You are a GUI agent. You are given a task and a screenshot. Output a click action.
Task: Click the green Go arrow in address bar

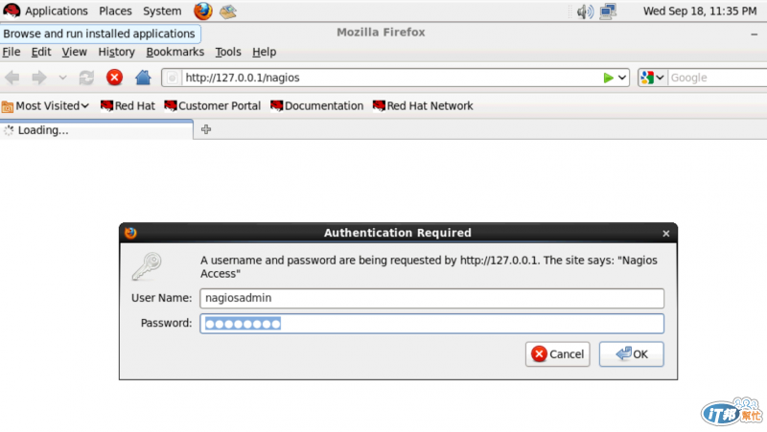(x=608, y=78)
